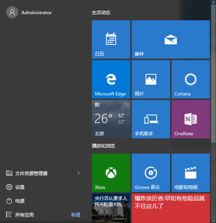Open the Cortana tile
Viewport: 216px width, 223px height.
191,79
